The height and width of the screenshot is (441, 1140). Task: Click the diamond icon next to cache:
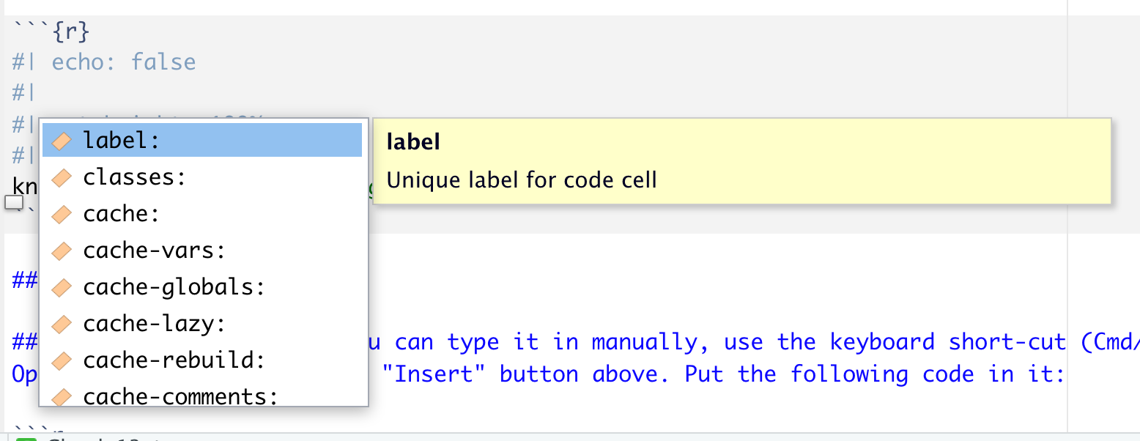(62, 214)
